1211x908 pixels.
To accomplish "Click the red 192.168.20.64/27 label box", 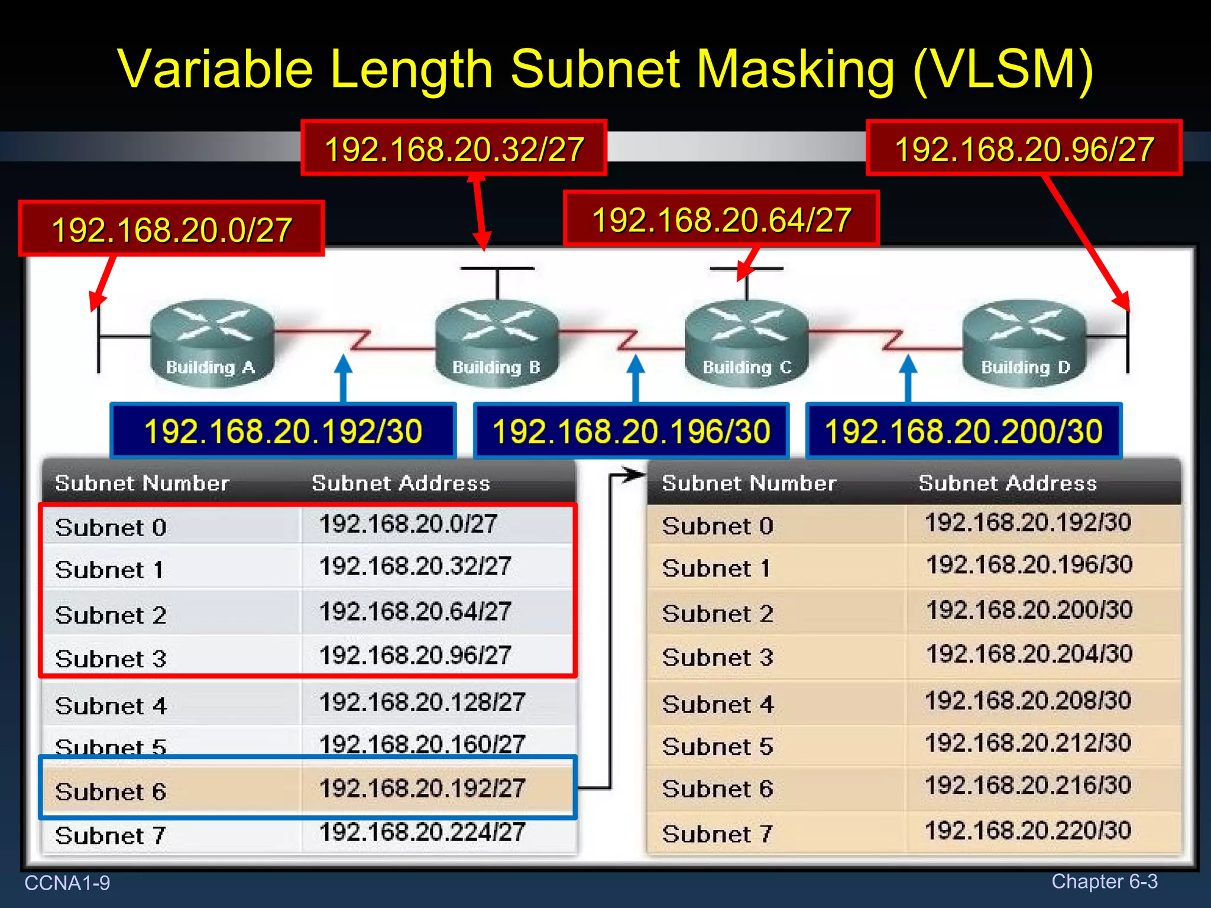I will (x=721, y=219).
